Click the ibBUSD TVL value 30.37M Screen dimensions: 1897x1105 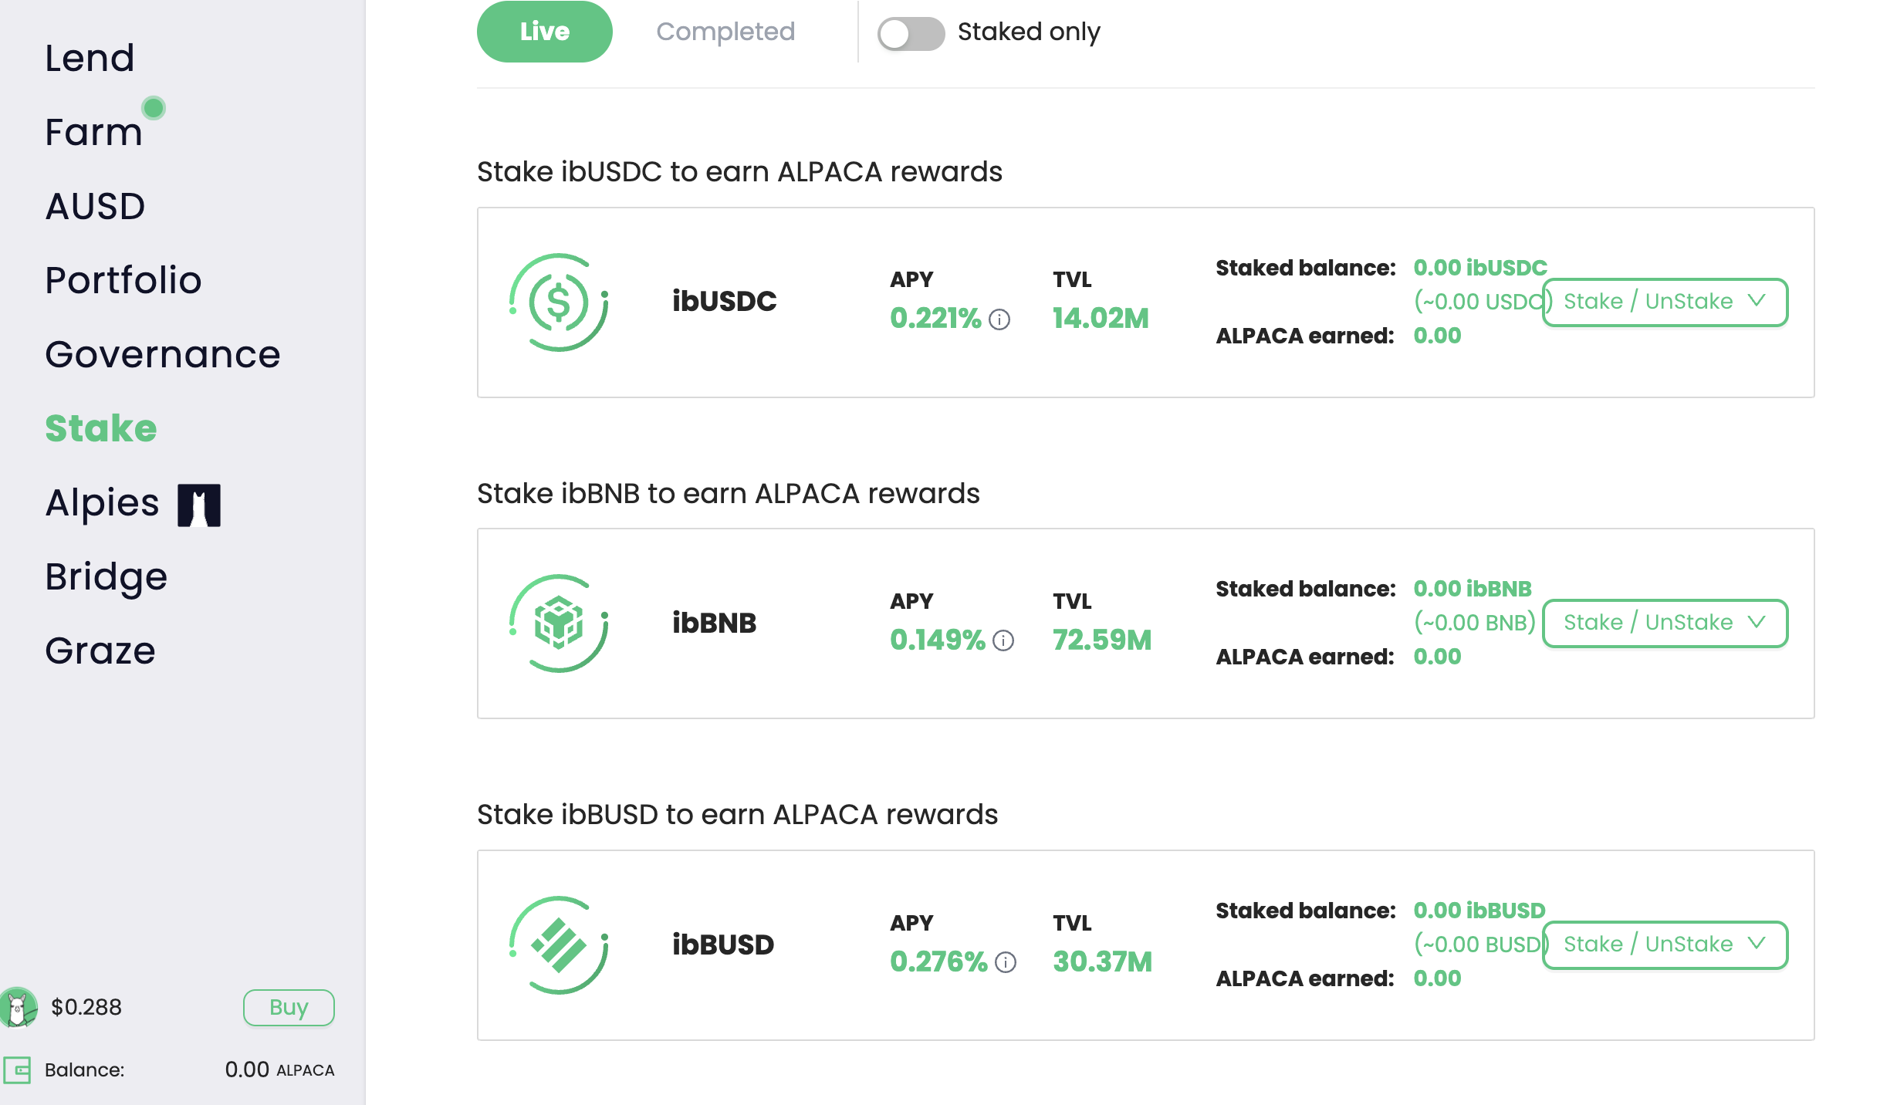pos(1102,962)
